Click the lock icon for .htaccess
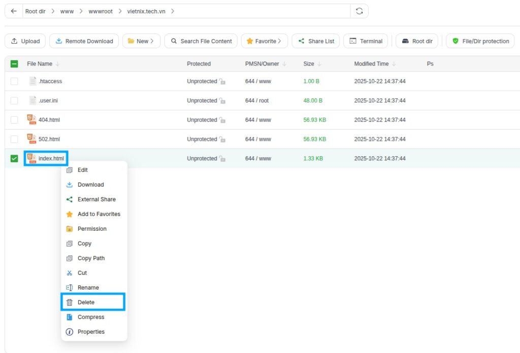520x353 pixels. click(222, 82)
